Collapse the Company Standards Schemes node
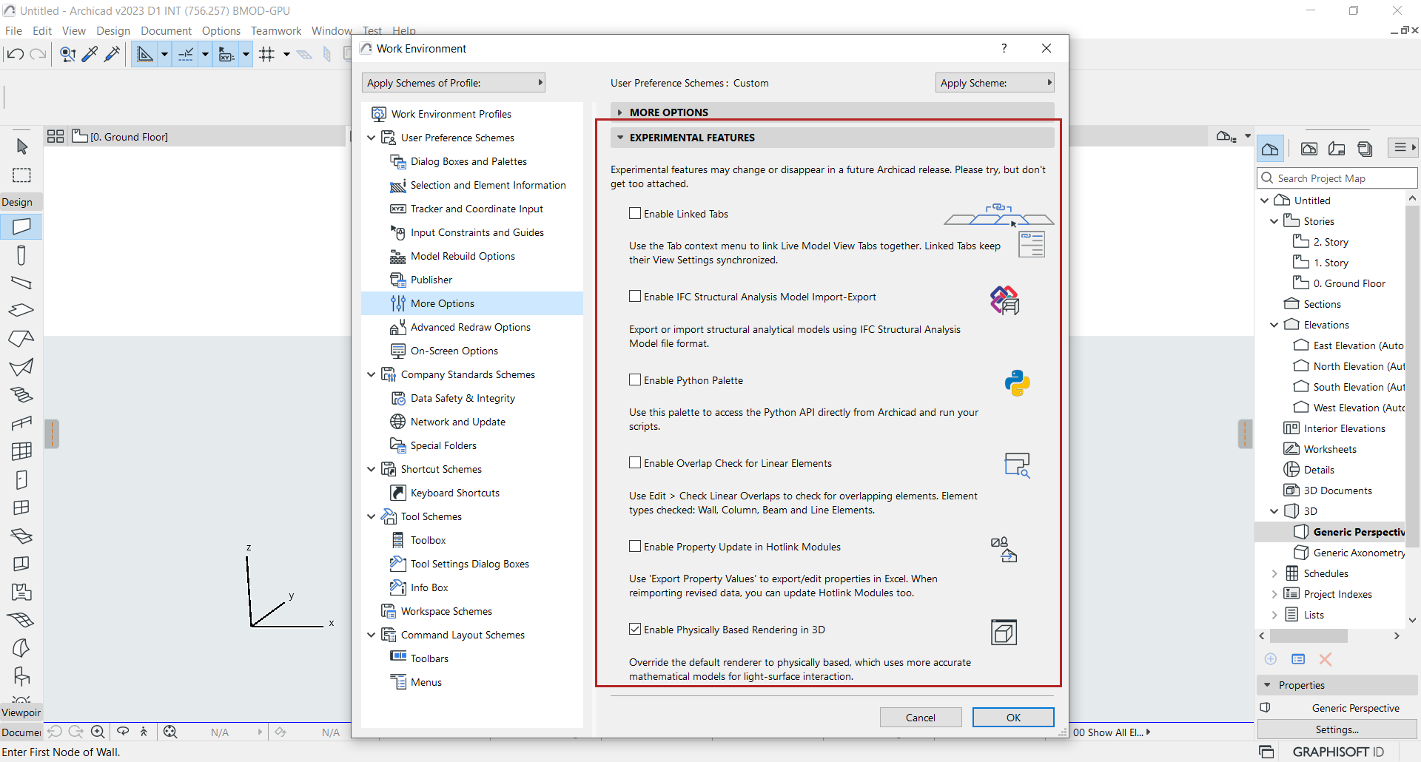The width and height of the screenshot is (1421, 762). point(372,374)
